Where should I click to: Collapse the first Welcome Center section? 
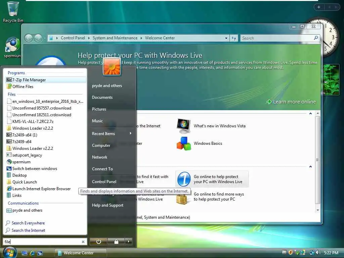(x=310, y=114)
